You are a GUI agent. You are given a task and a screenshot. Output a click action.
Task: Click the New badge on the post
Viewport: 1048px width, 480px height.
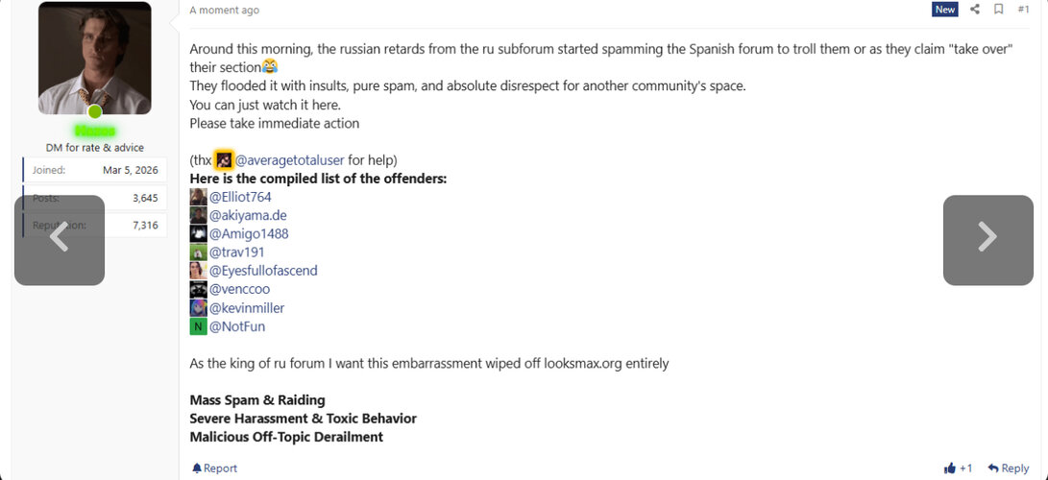click(945, 10)
